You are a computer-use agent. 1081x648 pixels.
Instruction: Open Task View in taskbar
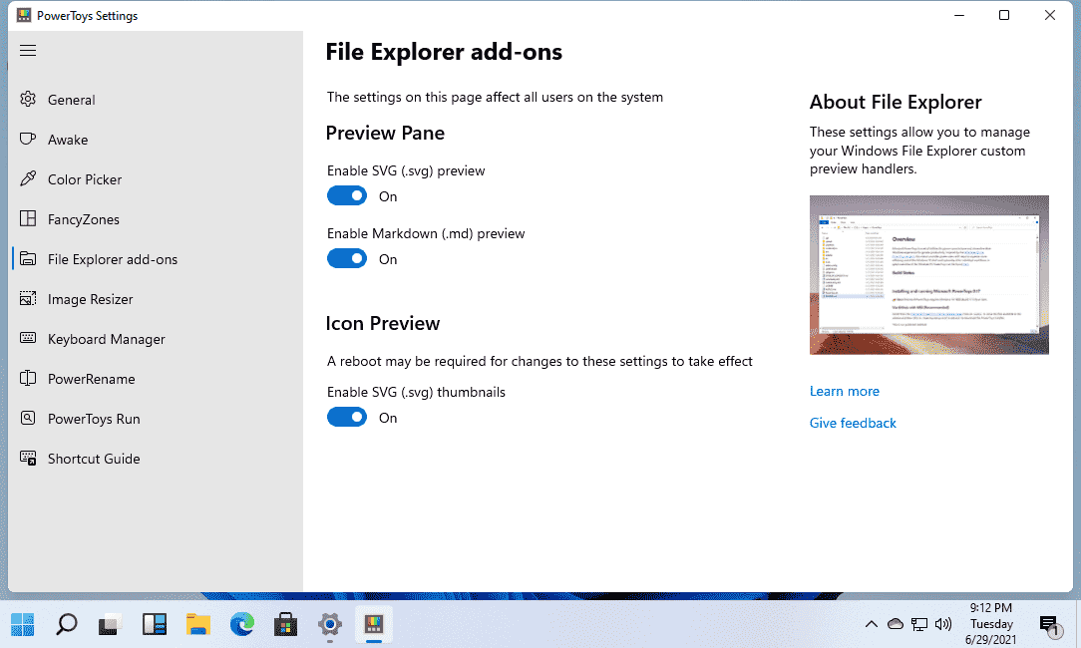tap(111, 624)
